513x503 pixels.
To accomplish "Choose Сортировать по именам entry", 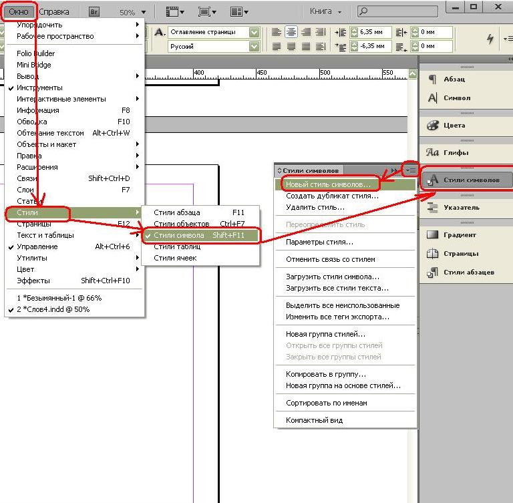I will click(345, 403).
